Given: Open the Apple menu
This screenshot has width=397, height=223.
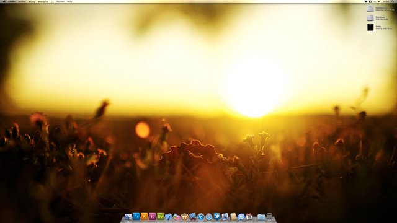Looking at the screenshot, I should 4,1.
